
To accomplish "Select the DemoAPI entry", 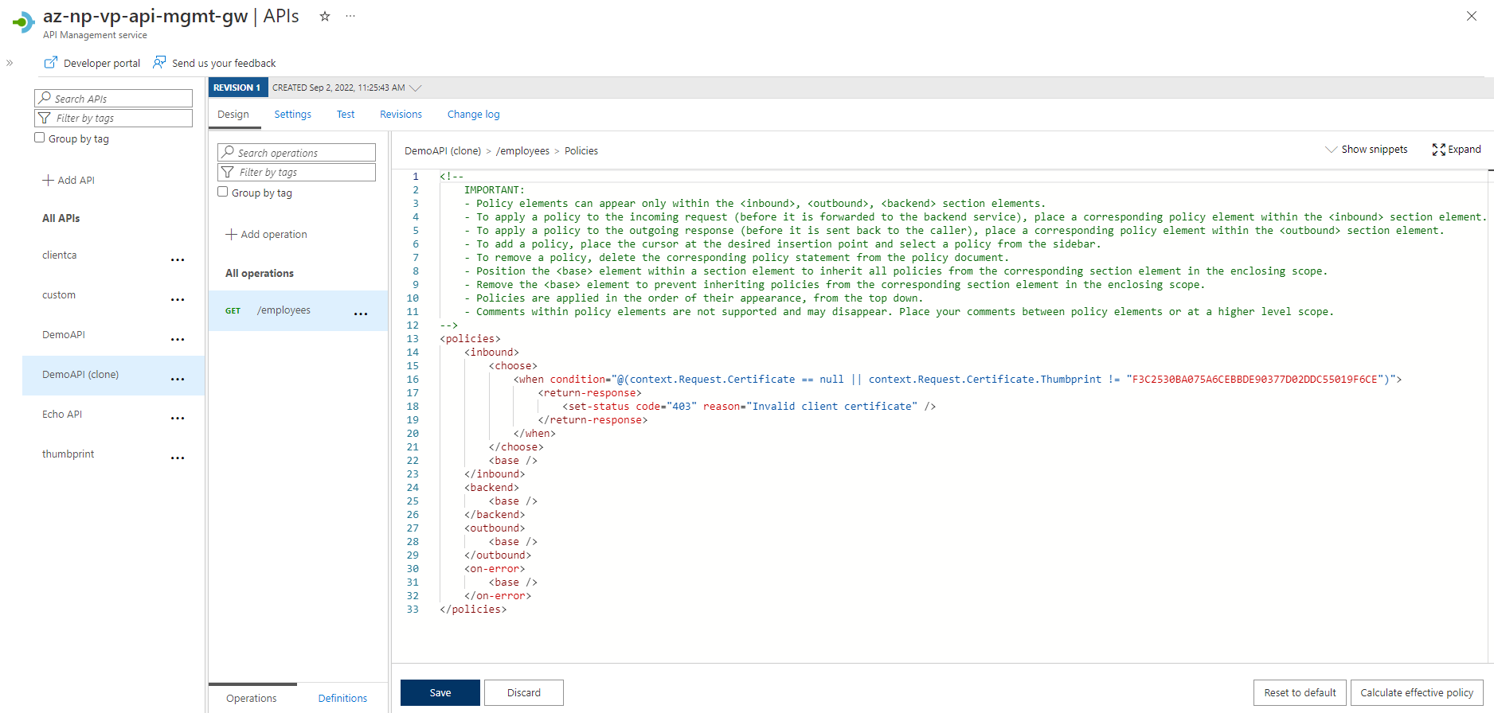I will point(64,335).
